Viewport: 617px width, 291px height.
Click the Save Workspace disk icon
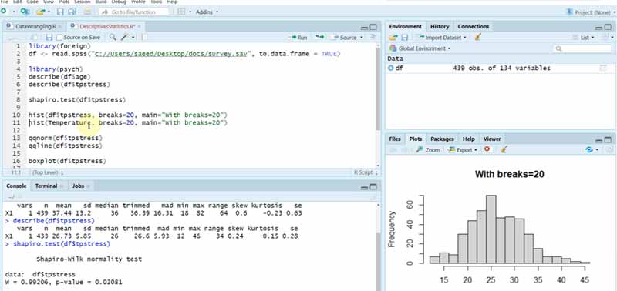404,37
